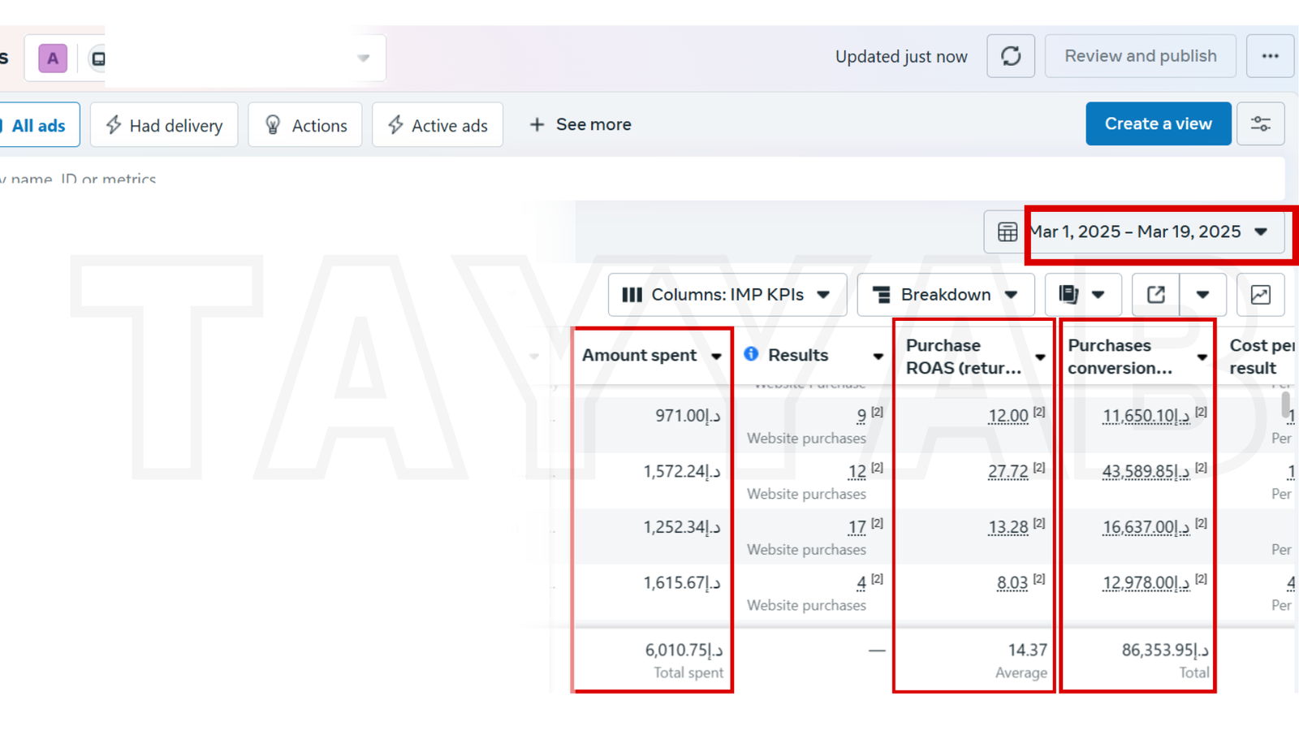Viewport: 1299px width, 731px height.
Task: Expand the Breakdown dropdown
Action: pyautogui.click(x=946, y=295)
